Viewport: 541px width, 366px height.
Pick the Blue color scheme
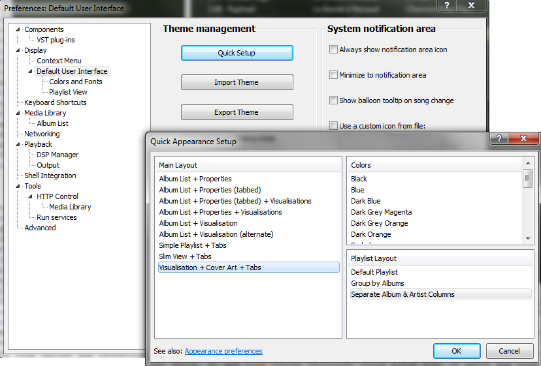click(357, 190)
